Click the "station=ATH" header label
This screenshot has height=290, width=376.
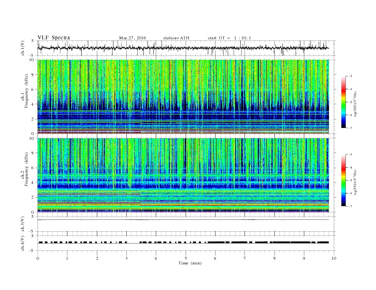[x=176, y=38]
